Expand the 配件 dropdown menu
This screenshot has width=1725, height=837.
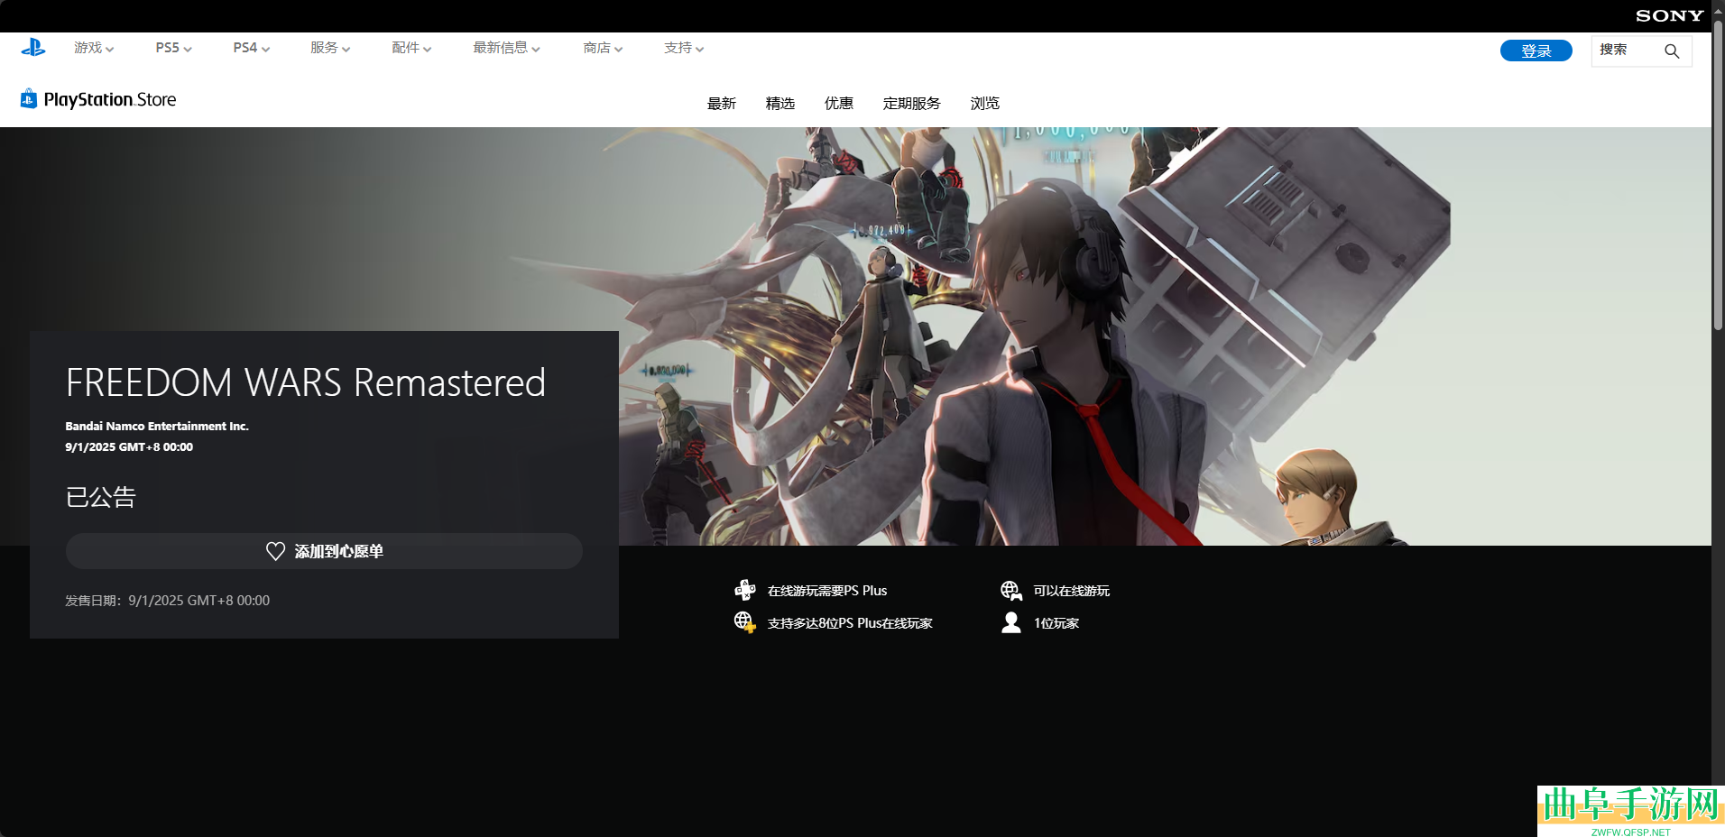pyautogui.click(x=411, y=48)
